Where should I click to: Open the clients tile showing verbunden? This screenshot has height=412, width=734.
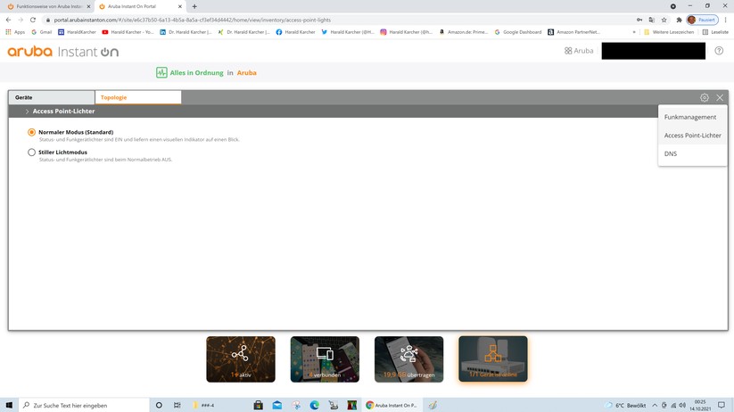325,358
